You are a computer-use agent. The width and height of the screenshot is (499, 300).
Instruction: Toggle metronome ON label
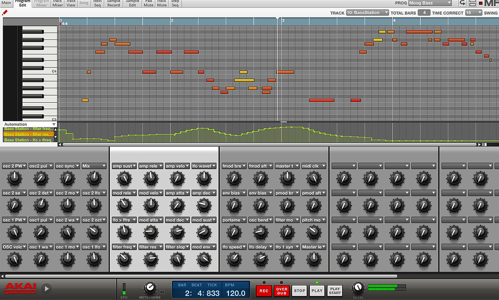point(161,292)
